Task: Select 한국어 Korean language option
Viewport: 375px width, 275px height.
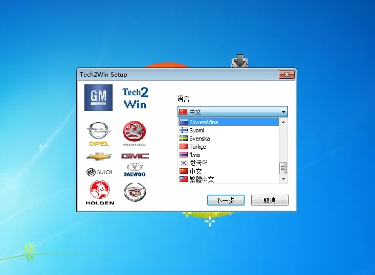Action: [x=229, y=163]
